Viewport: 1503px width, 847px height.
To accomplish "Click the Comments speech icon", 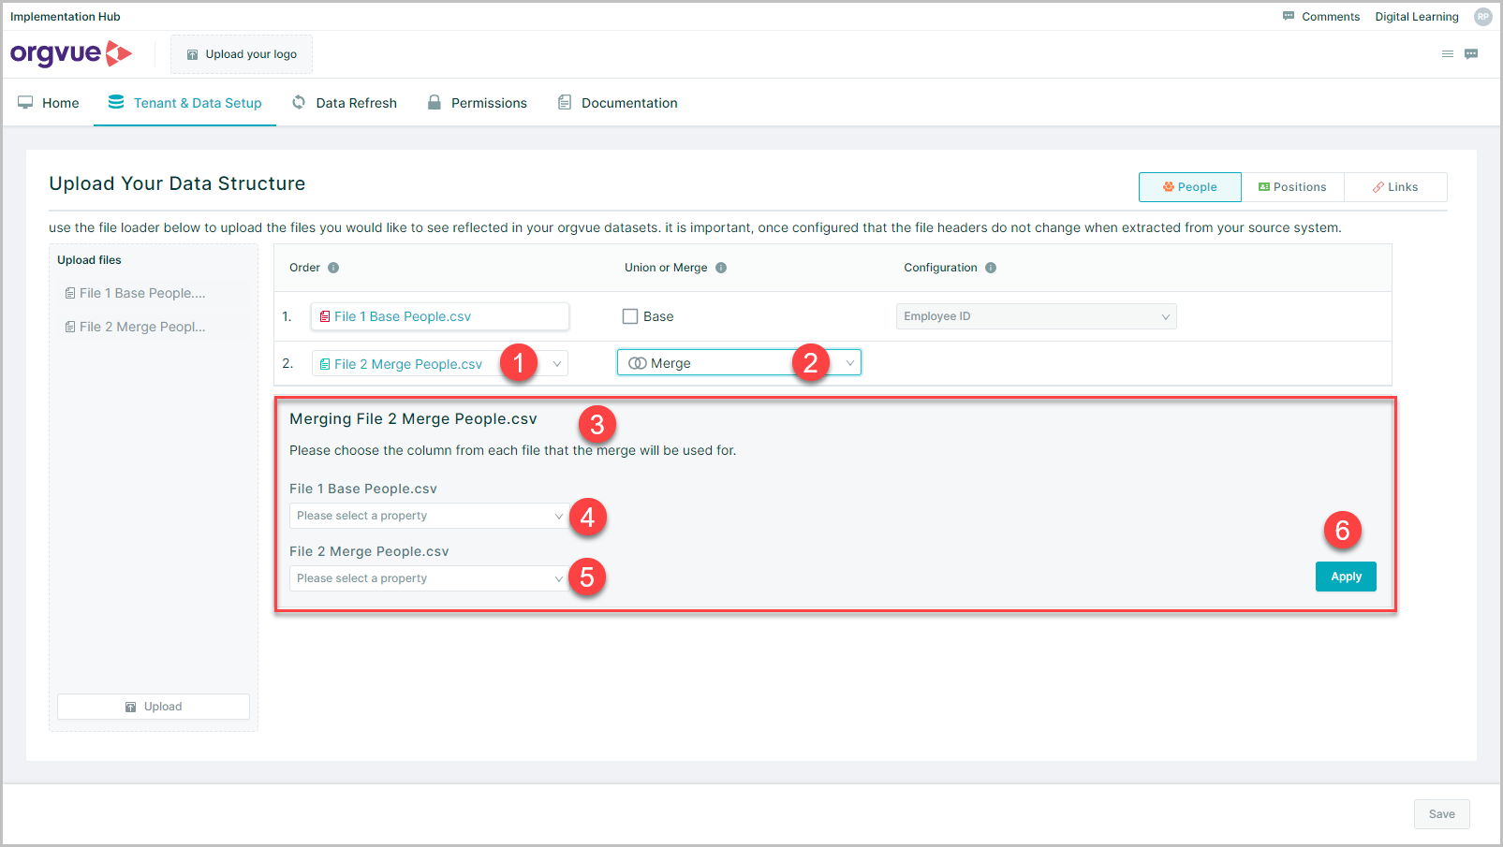I will [x=1289, y=16].
